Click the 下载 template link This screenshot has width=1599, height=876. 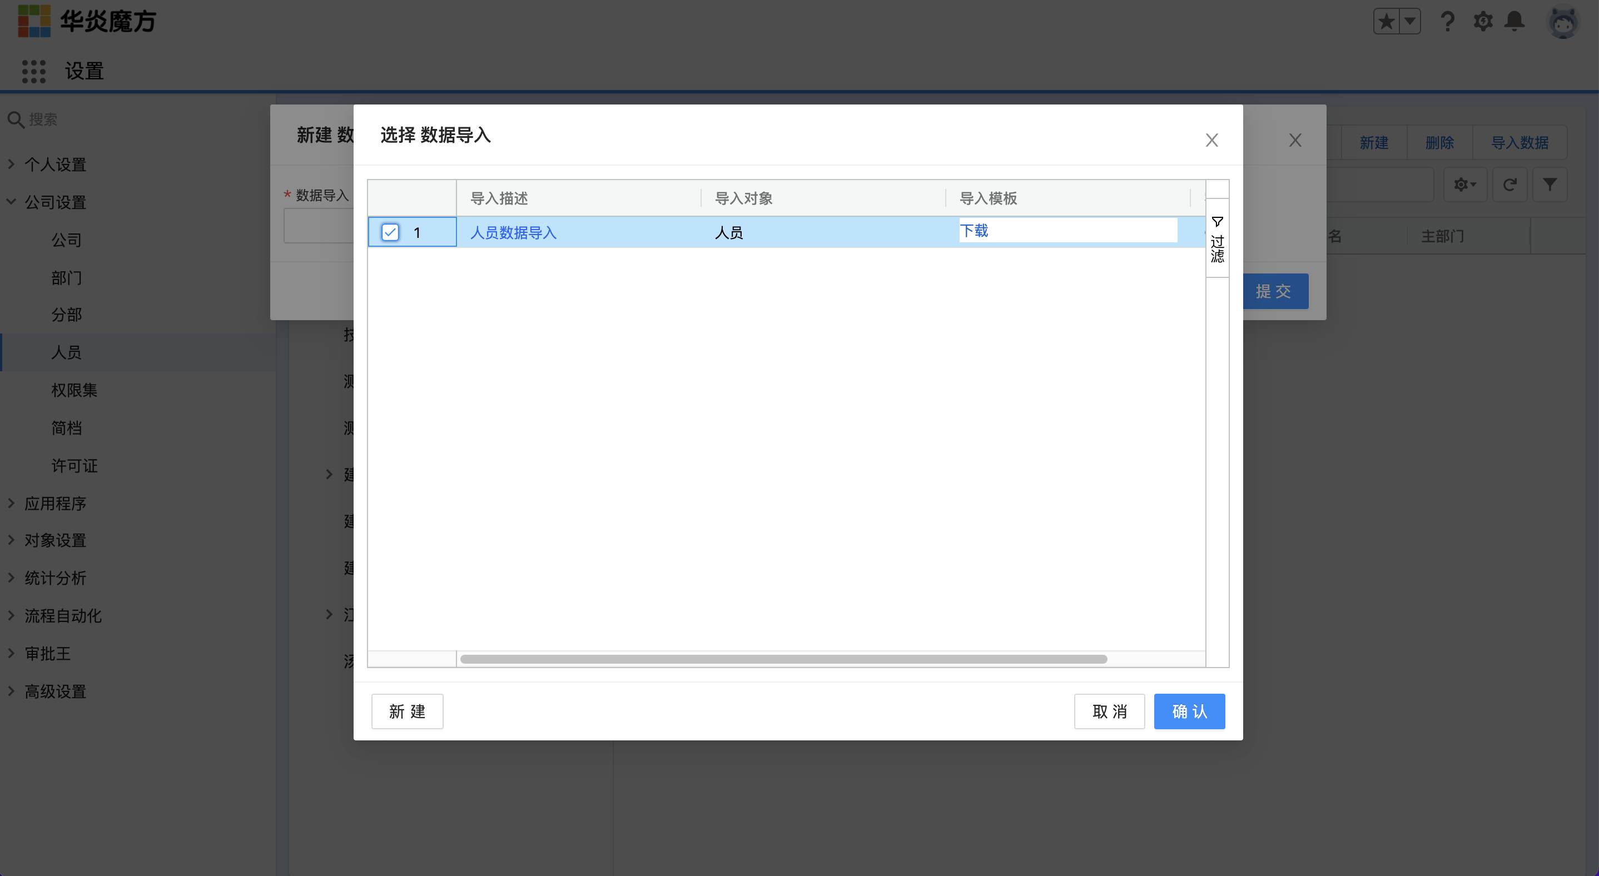[x=974, y=231]
